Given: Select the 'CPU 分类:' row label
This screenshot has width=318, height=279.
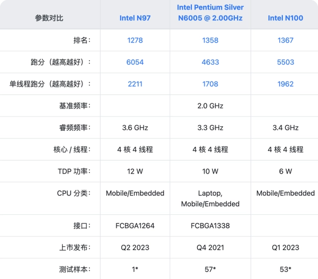Looking at the screenshot, I should (74, 193).
